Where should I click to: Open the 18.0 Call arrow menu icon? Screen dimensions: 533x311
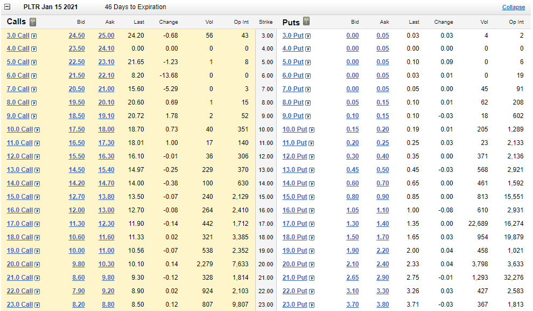pyautogui.click(x=37, y=238)
